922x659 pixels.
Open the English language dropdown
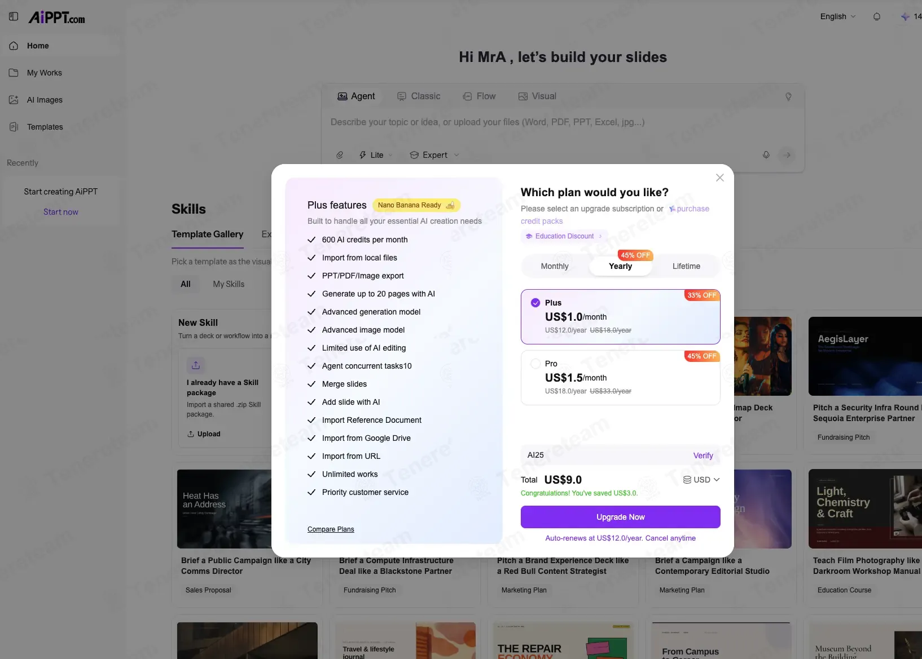838,16
